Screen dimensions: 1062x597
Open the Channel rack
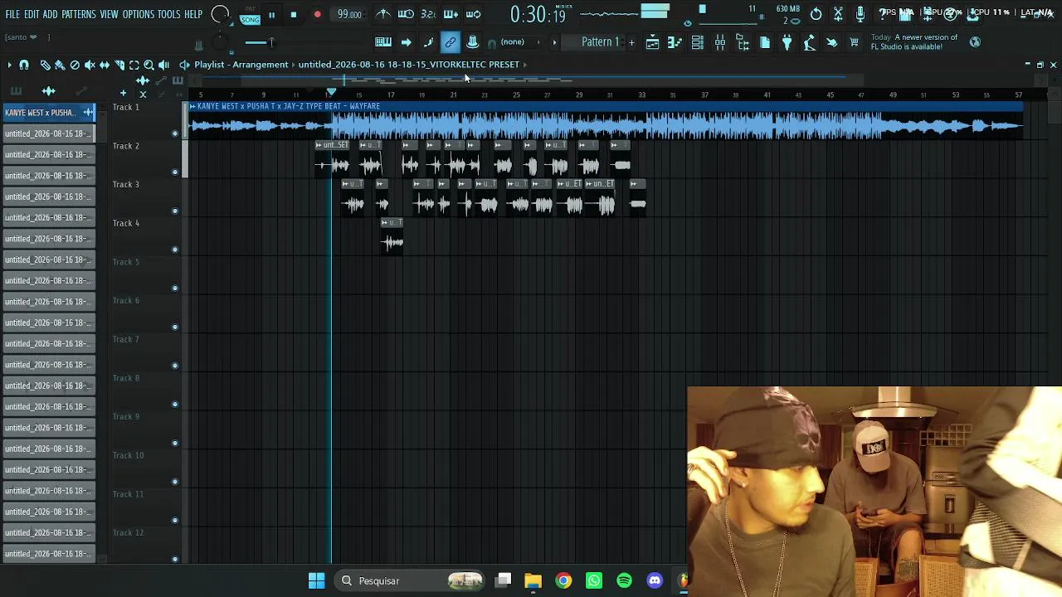coord(698,42)
